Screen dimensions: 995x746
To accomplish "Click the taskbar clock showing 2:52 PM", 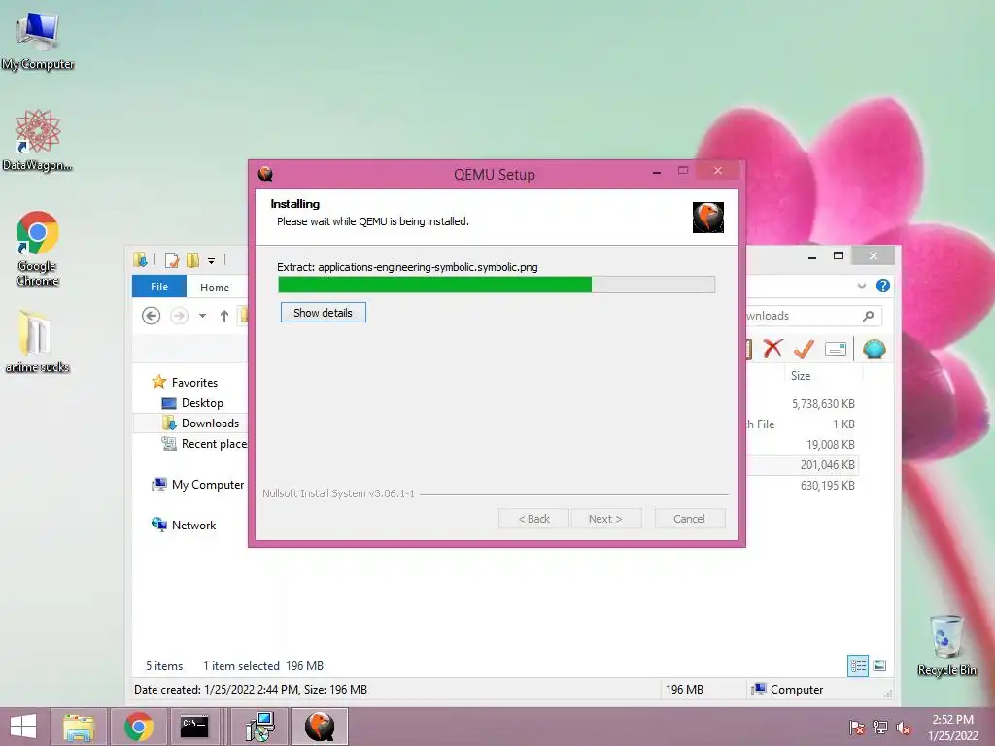I will coord(952,727).
